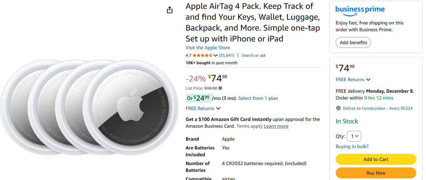426x180 pixels.
Task: Open the rating breakdown chevron
Action: click(x=216, y=55)
